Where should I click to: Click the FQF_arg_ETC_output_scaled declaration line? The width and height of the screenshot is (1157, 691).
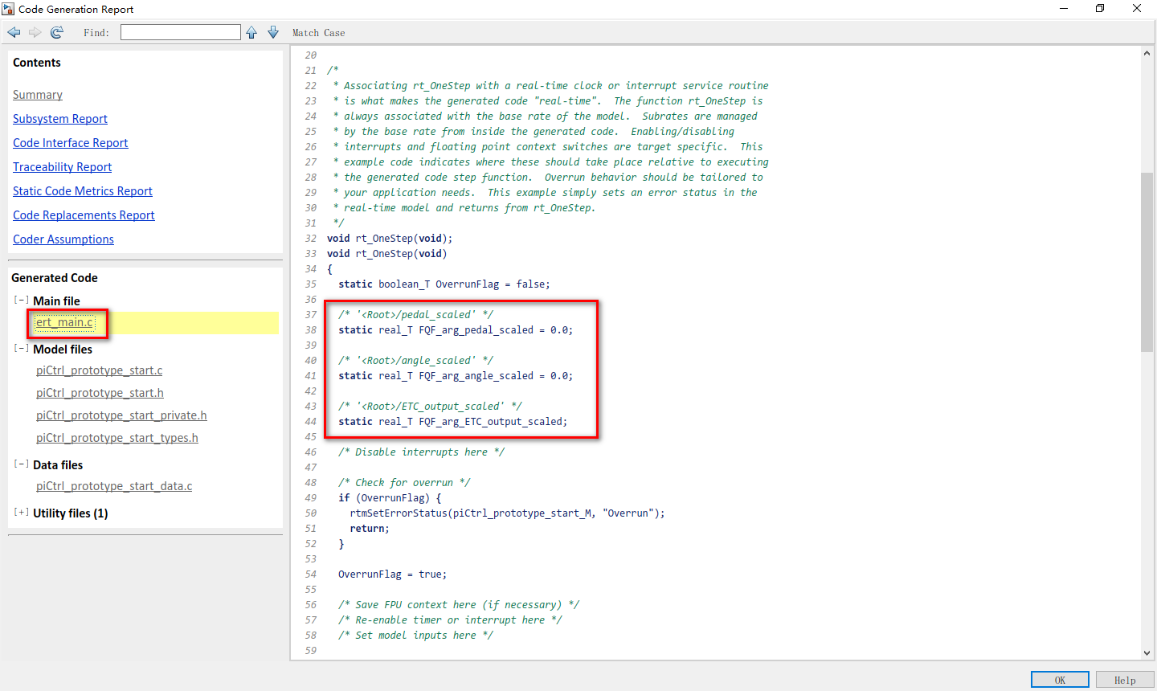tap(453, 422)
